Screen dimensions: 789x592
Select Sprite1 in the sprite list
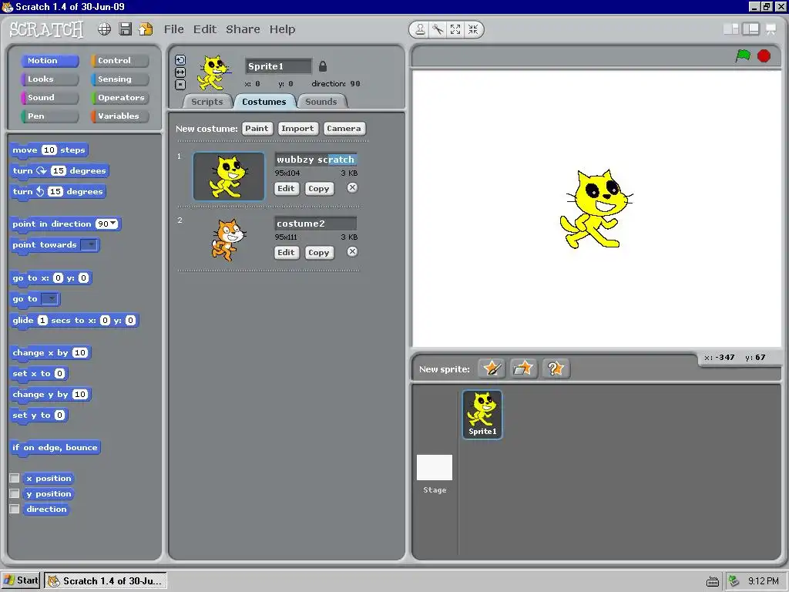point(482,414)
